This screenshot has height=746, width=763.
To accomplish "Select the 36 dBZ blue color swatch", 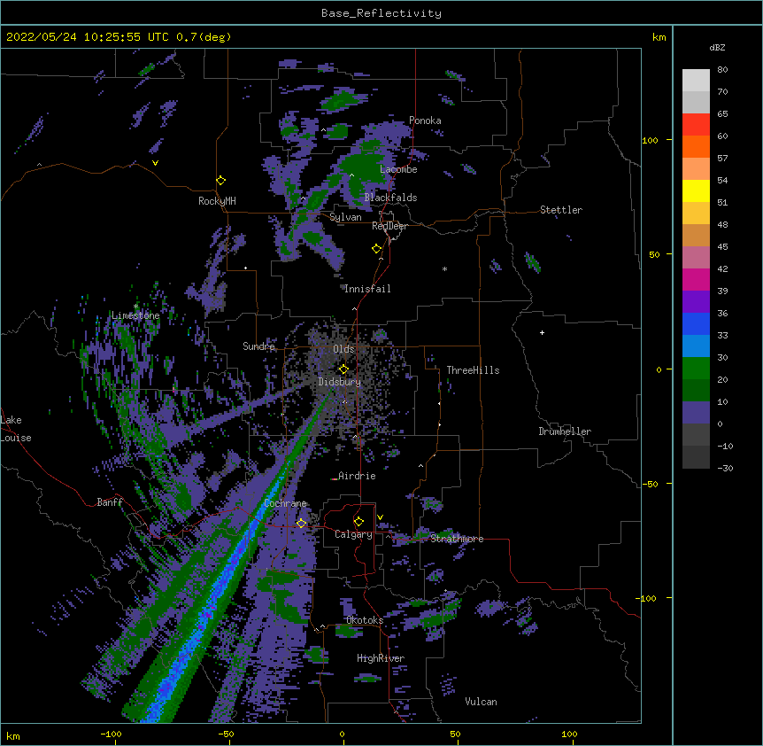I will click(696, 323).
